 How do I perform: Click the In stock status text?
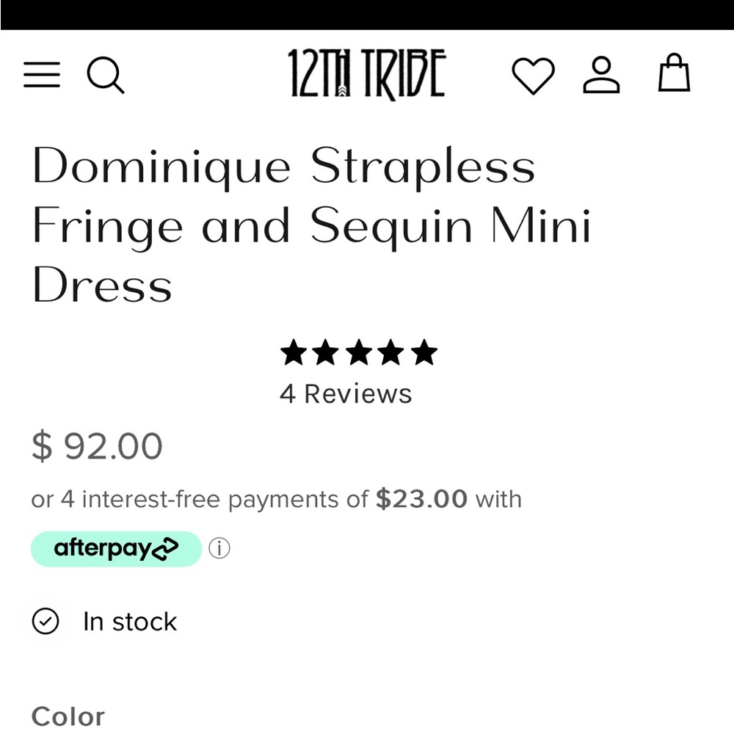tap(130, 622)
